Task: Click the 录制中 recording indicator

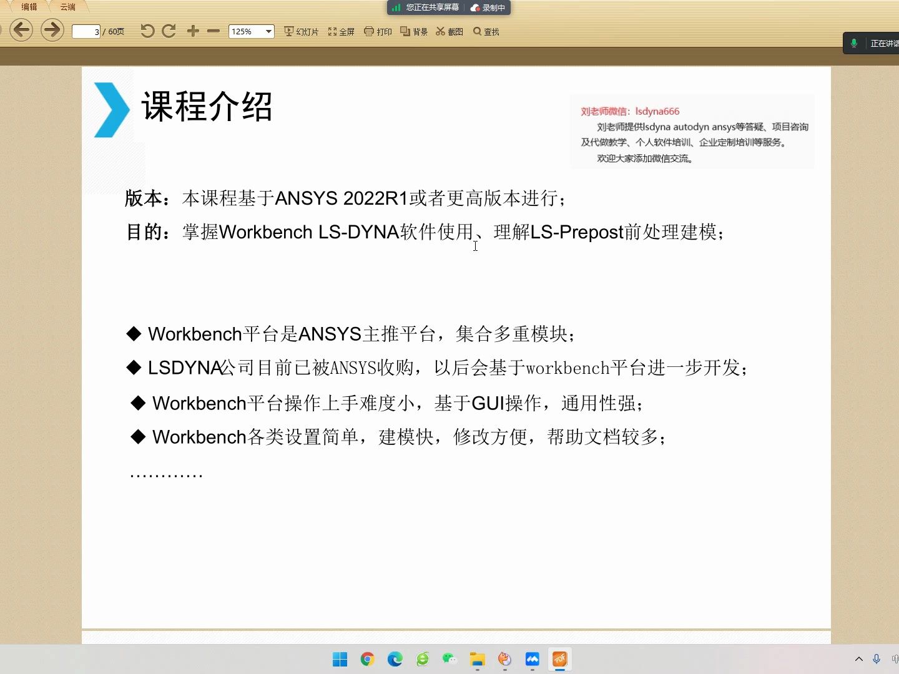Action: click(488, 7)
